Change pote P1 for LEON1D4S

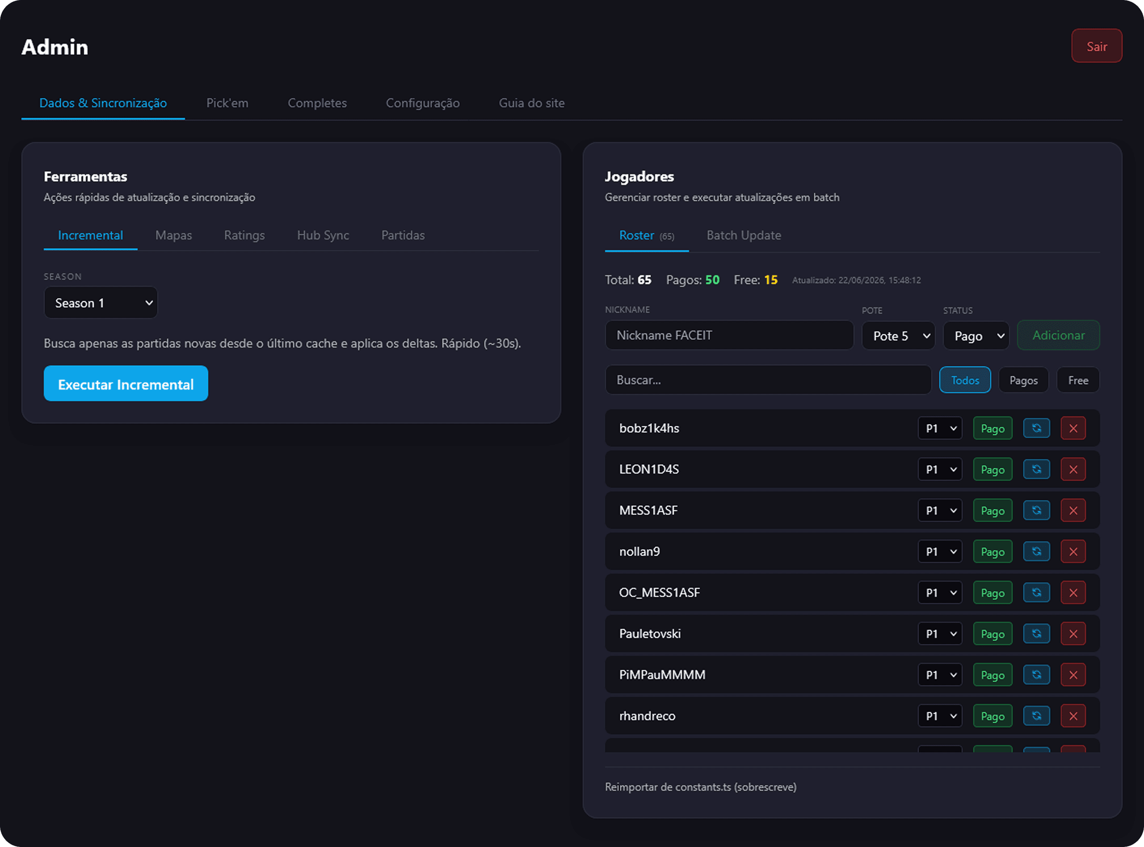coord(939,469)
